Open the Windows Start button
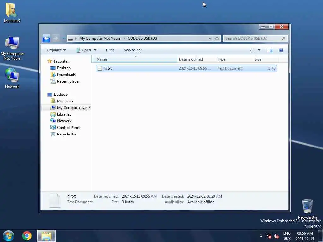 [8, 236]
